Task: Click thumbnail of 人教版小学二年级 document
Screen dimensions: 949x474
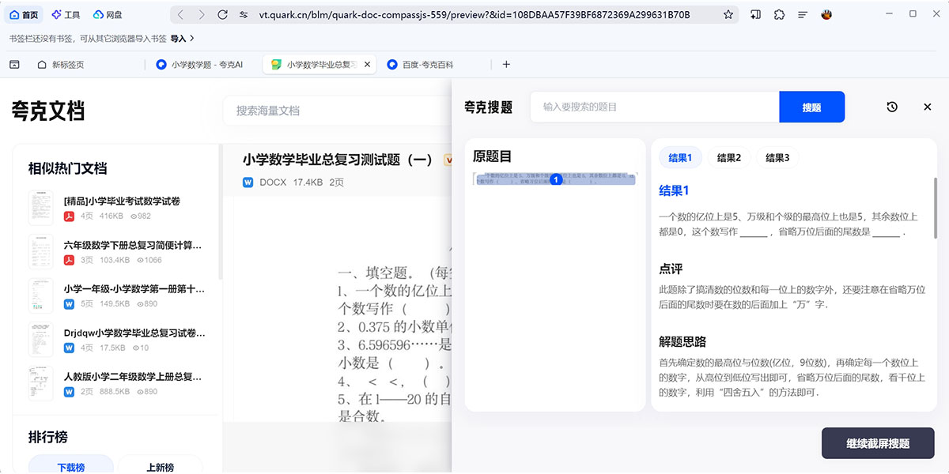Action: pyautogui.click(x=41, y=383)
